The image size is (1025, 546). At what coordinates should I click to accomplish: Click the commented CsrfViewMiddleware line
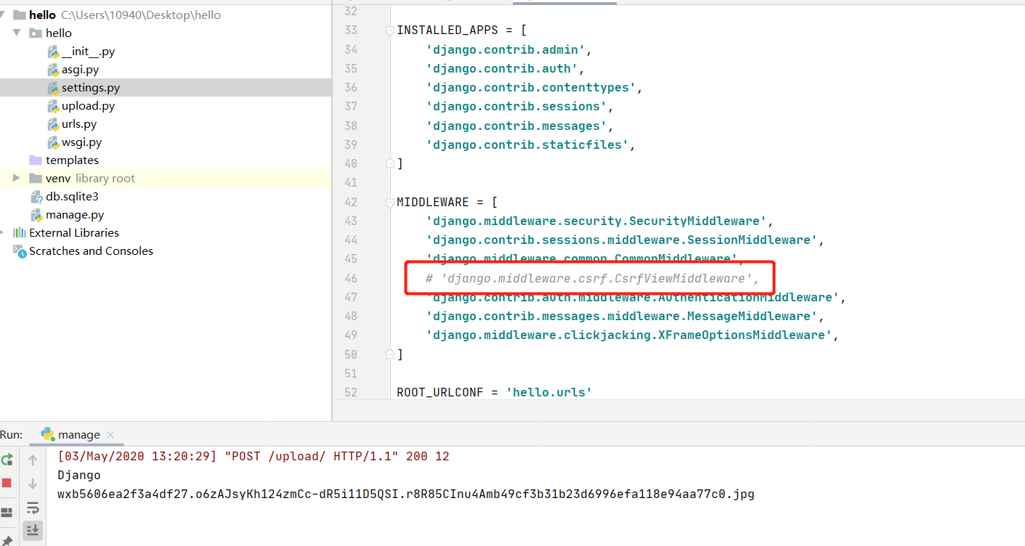592,278
